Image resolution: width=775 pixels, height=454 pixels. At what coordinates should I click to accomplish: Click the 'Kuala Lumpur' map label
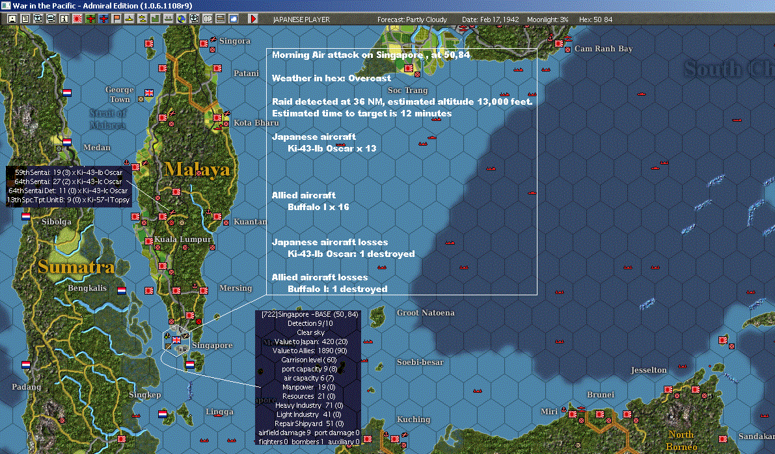[x=182, y=239]
